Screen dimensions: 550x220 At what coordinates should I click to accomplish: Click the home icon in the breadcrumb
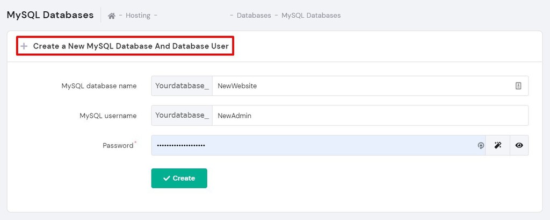point(112,16)
